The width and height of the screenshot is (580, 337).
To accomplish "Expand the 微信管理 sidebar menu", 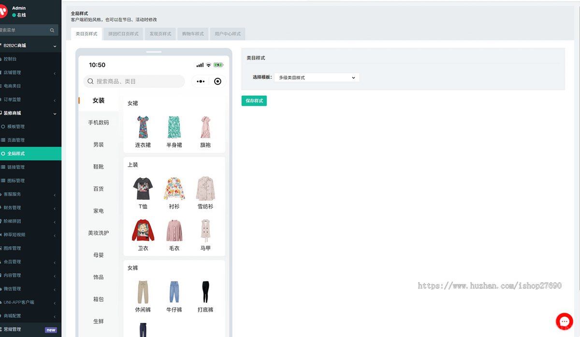I will 31,289.
